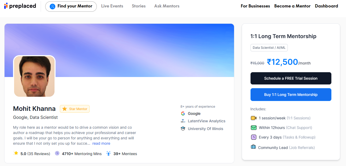Click the 1 session/week text
346x166 pixels.
pyautogui.click(x=285, y=118)
